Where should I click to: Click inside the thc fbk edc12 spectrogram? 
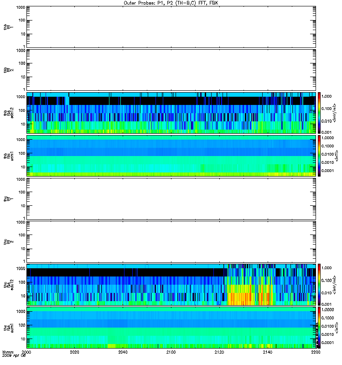[x=171, y=285]
